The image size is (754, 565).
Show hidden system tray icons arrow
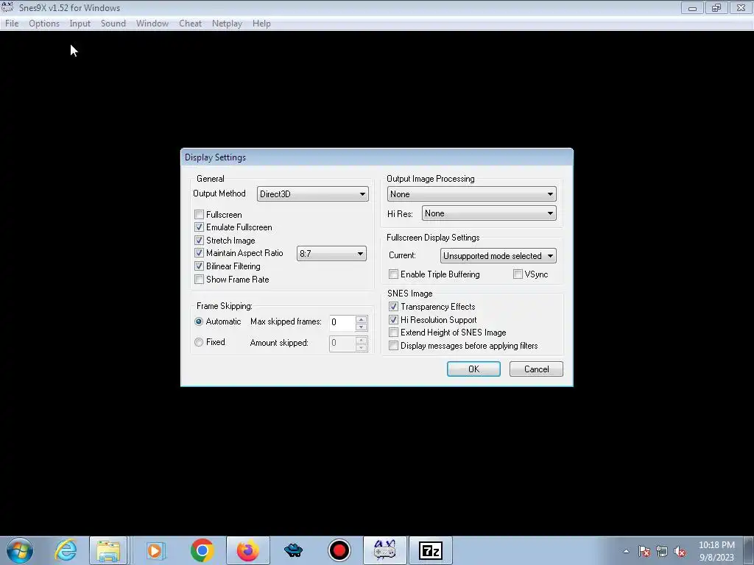pos(626,551)
